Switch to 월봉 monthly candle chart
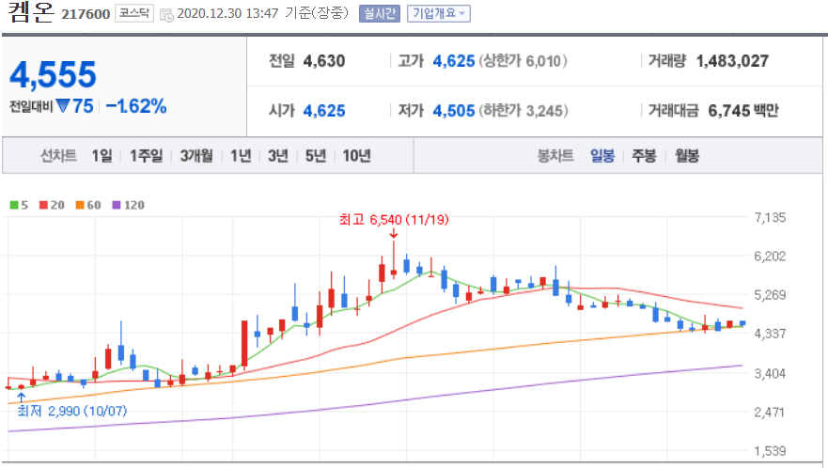Image resolution: width=828 pixels, height=468 pixels. tap(687, 155)
